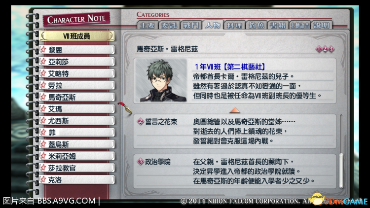
Task: Click the paintbrush cursor icon
Action: pyautogui.click(x=125, y=108)
